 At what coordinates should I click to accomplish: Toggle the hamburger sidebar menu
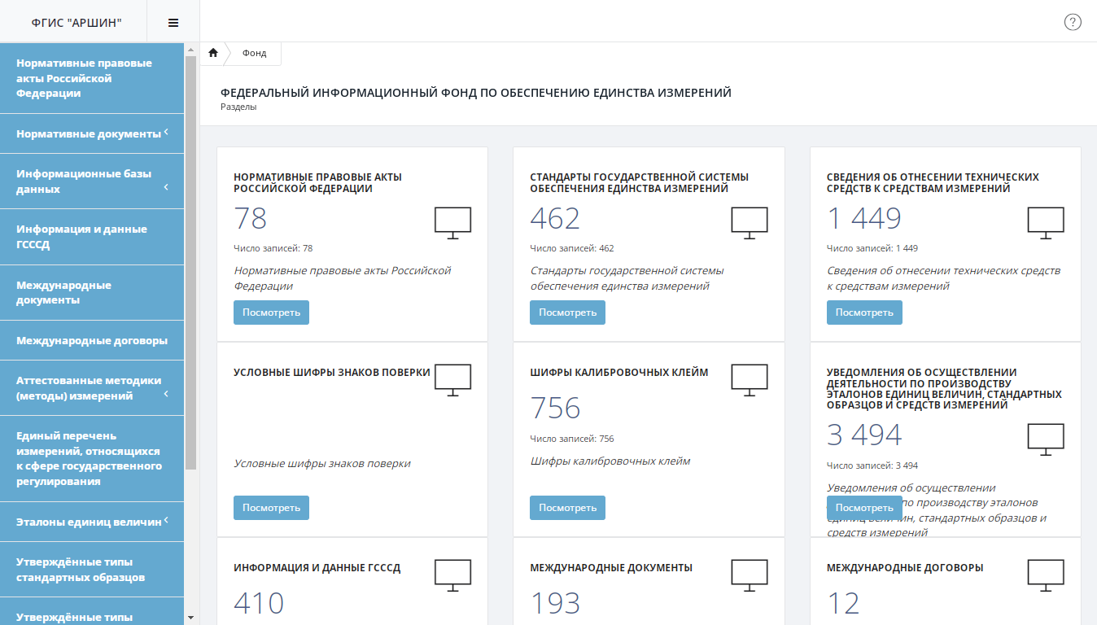point(173,23)
